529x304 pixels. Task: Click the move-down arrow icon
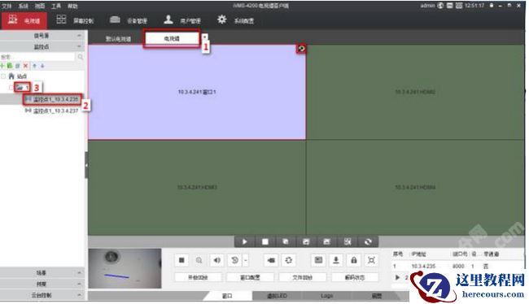(x=42, y=65)
